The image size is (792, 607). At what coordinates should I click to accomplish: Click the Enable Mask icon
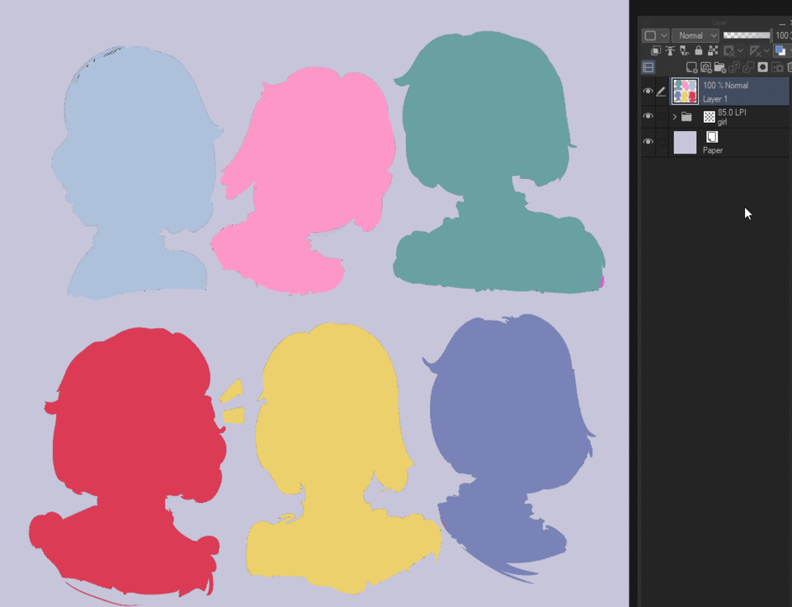tap(728, 50)
